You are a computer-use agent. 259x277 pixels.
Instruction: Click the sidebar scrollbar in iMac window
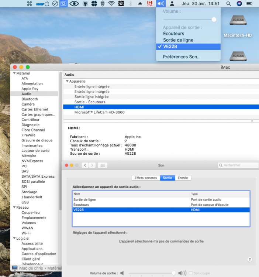tap(61, 140)
